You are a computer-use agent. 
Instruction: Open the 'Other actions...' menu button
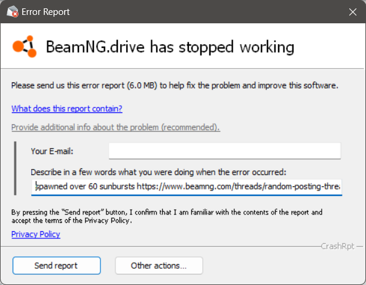pos(158,266)
